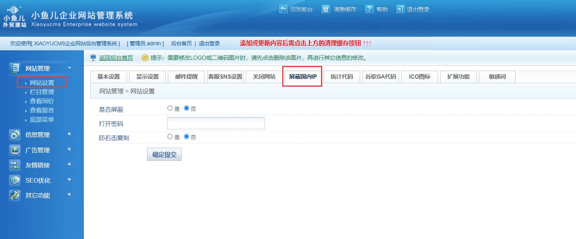Click the 信息管理 gear icon in sidebar

[15, 135]
